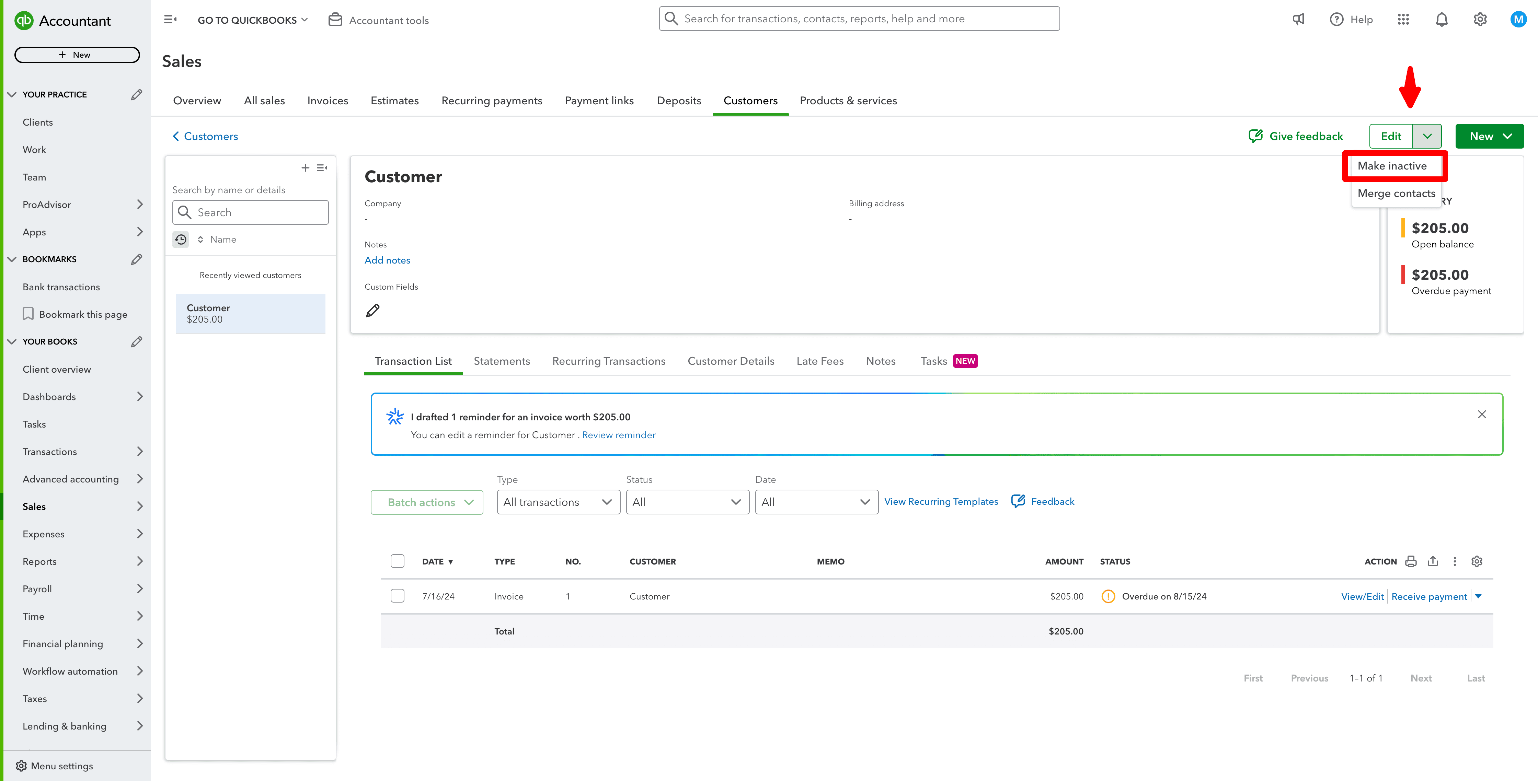Choose Merge contacts from menu

coord(1396,193)
